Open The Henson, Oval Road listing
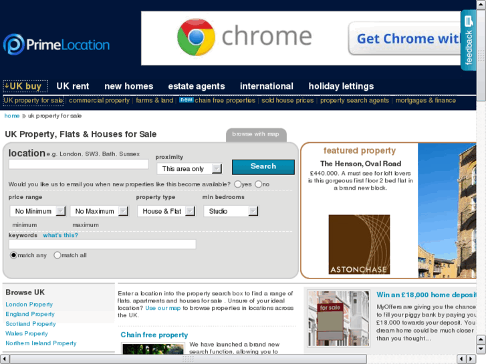The image size is (486, 364). tap(360, 164)
